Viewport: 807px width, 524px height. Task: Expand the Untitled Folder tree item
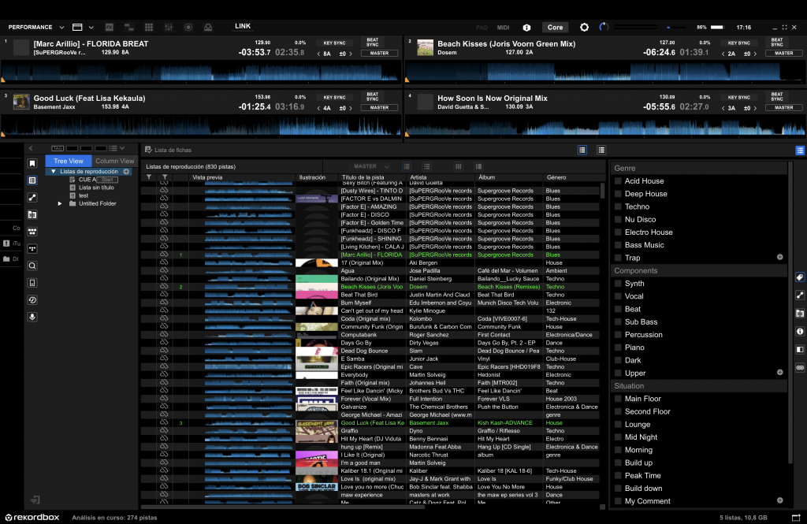(x=61, y=203)
